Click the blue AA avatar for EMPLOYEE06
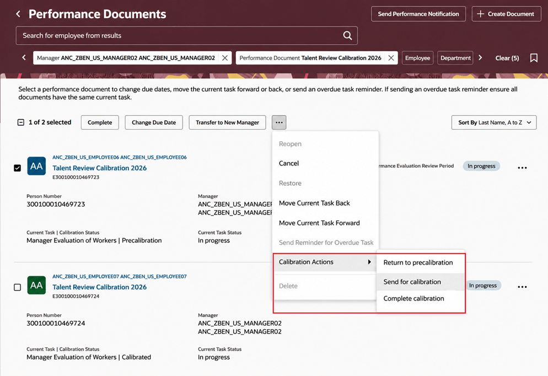548x376 pixels. point(36,166)
